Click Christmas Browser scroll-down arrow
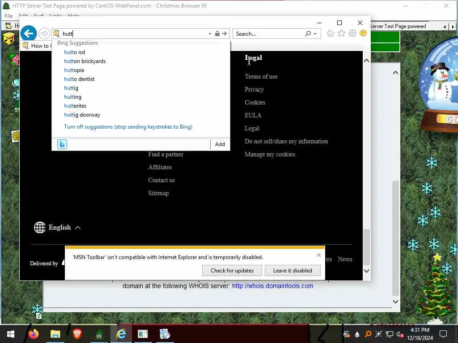This screenshot has height=343, width=458. pos(395,301)
